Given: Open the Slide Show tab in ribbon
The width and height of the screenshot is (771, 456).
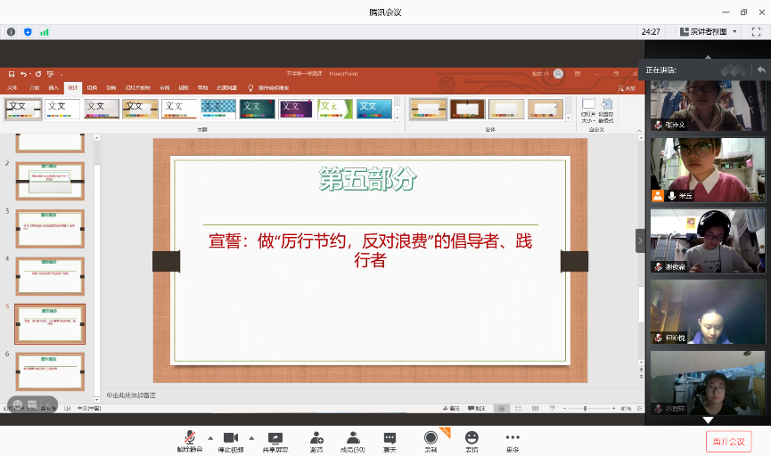Looking at the screenshot, I should pyautogui.click(x=137, y=87).
